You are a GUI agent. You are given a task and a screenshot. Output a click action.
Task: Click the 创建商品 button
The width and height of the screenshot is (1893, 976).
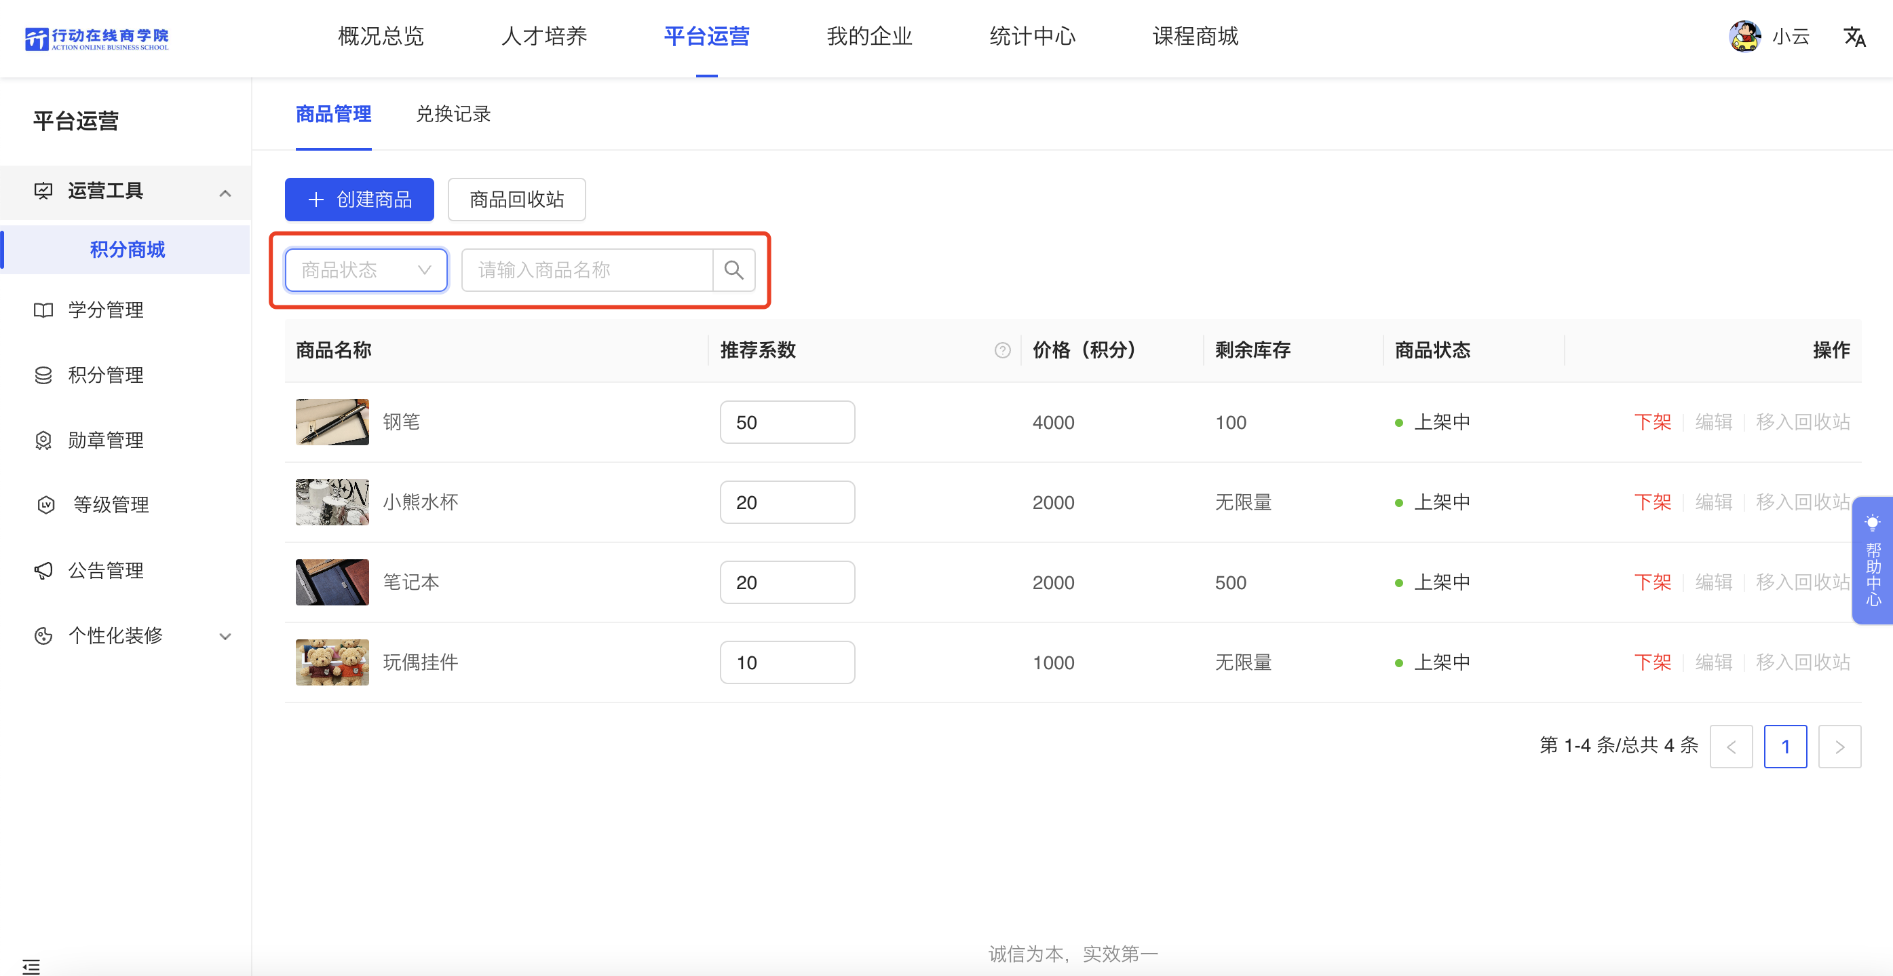click(x=360, y=199)
